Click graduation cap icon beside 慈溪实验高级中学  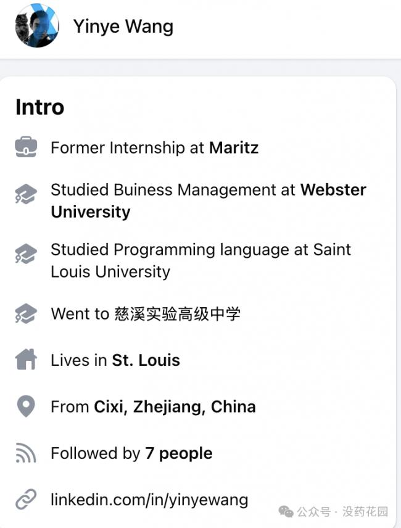tap(26, 314)
